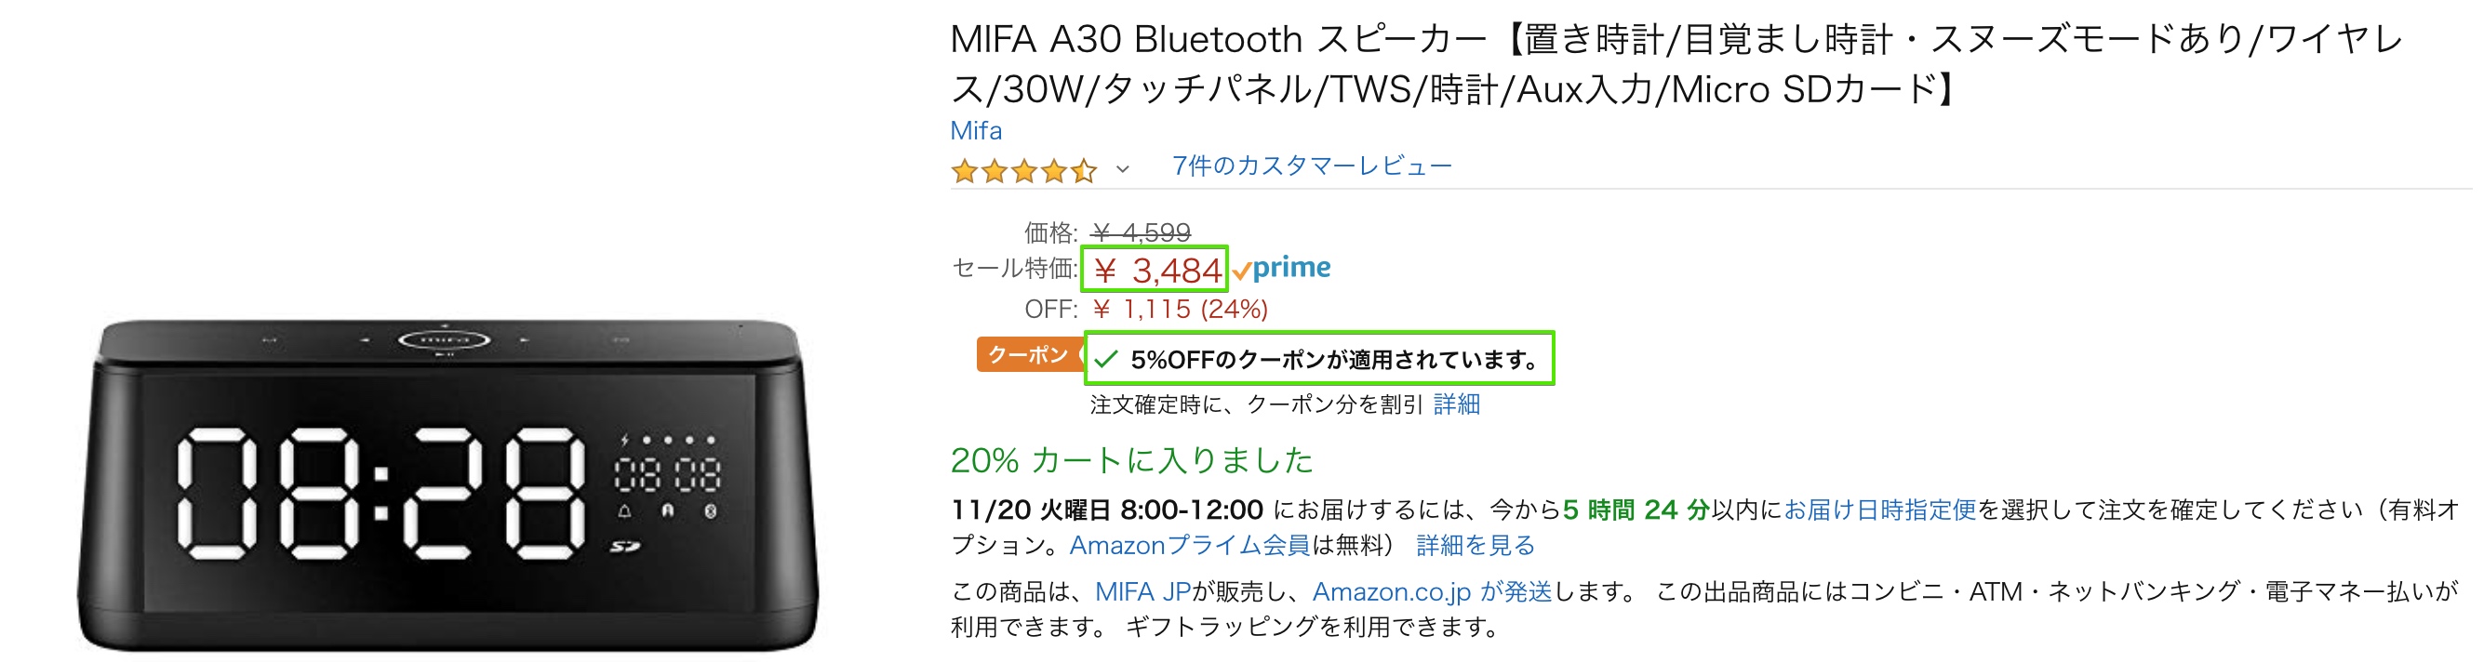The width and height of the screenshot is (2484, 662).
Task: Click the green coupon-applied checkmark
Action: [x=1105, y=360]
